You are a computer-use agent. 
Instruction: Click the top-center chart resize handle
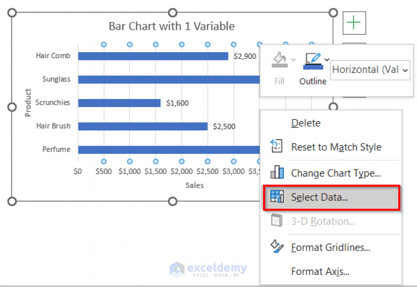pyautogui.click(x=172, y=13)
